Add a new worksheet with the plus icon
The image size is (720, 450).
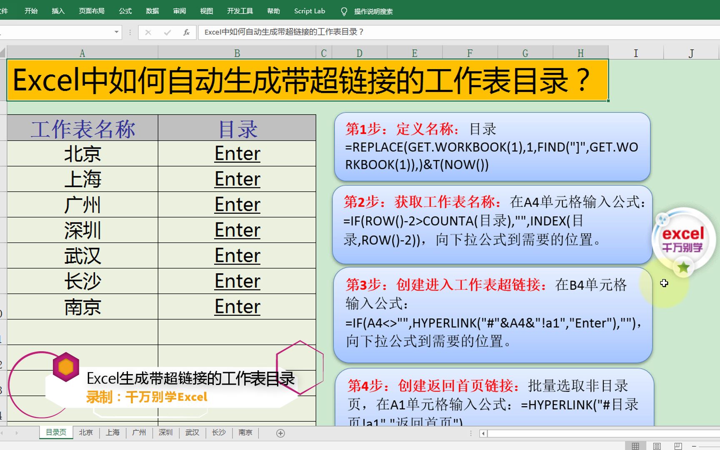point(280,433)
